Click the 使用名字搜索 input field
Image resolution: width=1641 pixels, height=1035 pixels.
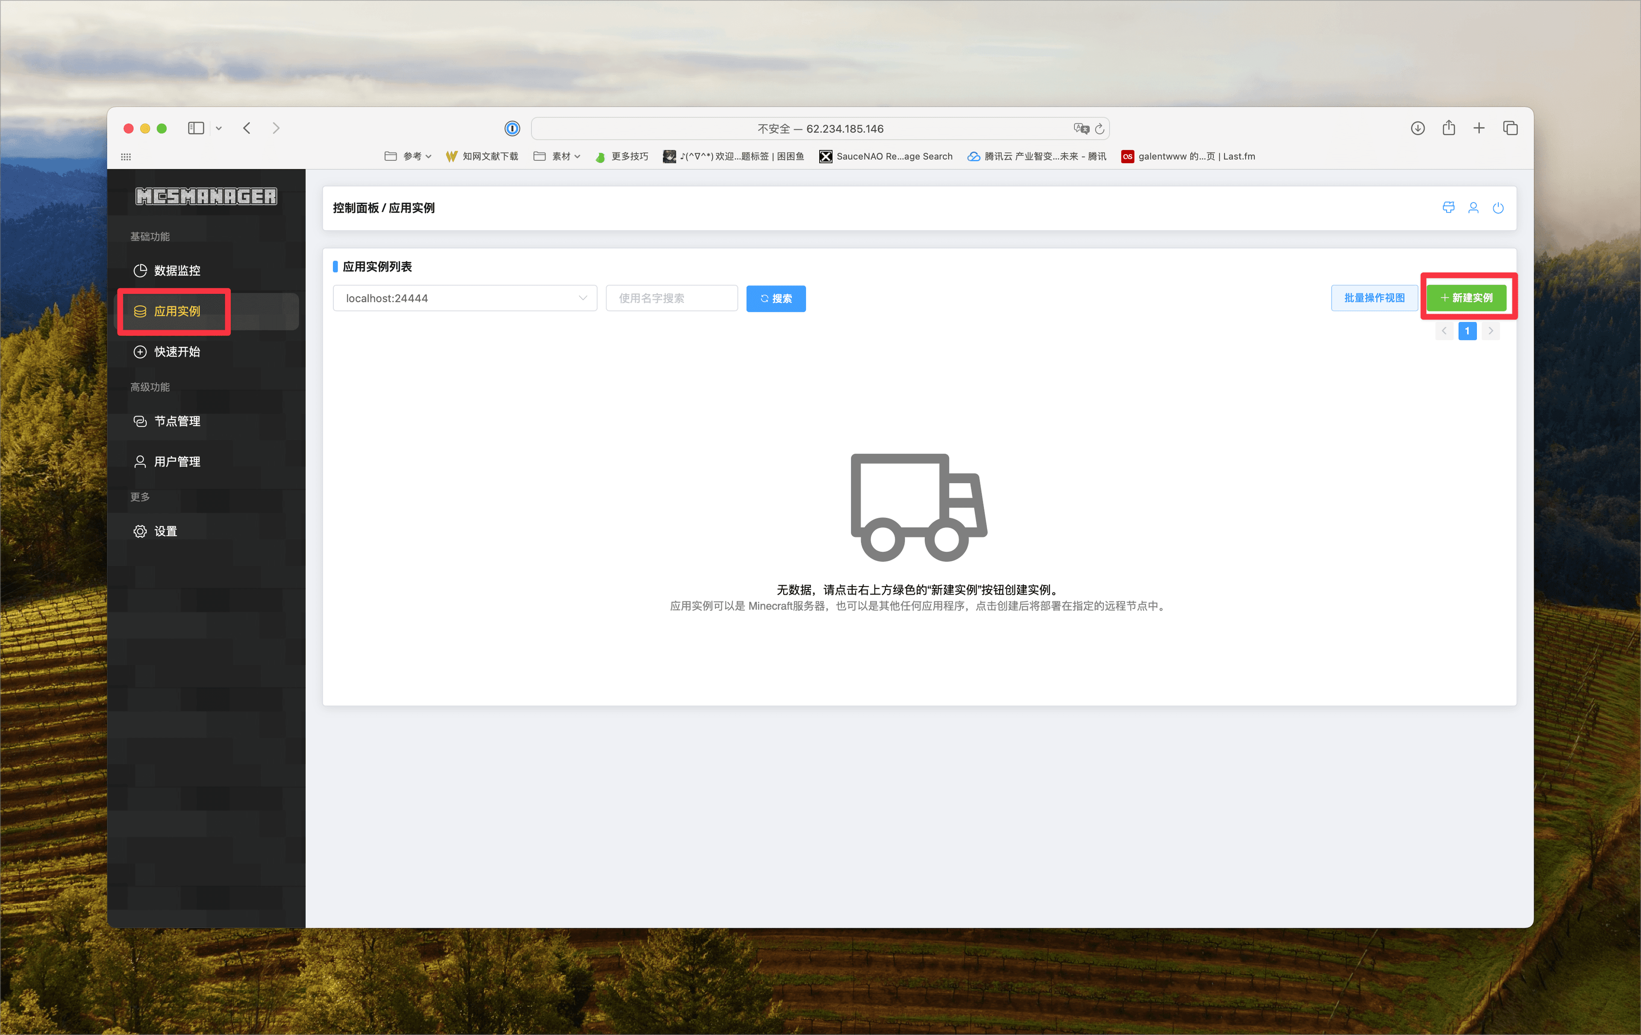tap(671, 299)
